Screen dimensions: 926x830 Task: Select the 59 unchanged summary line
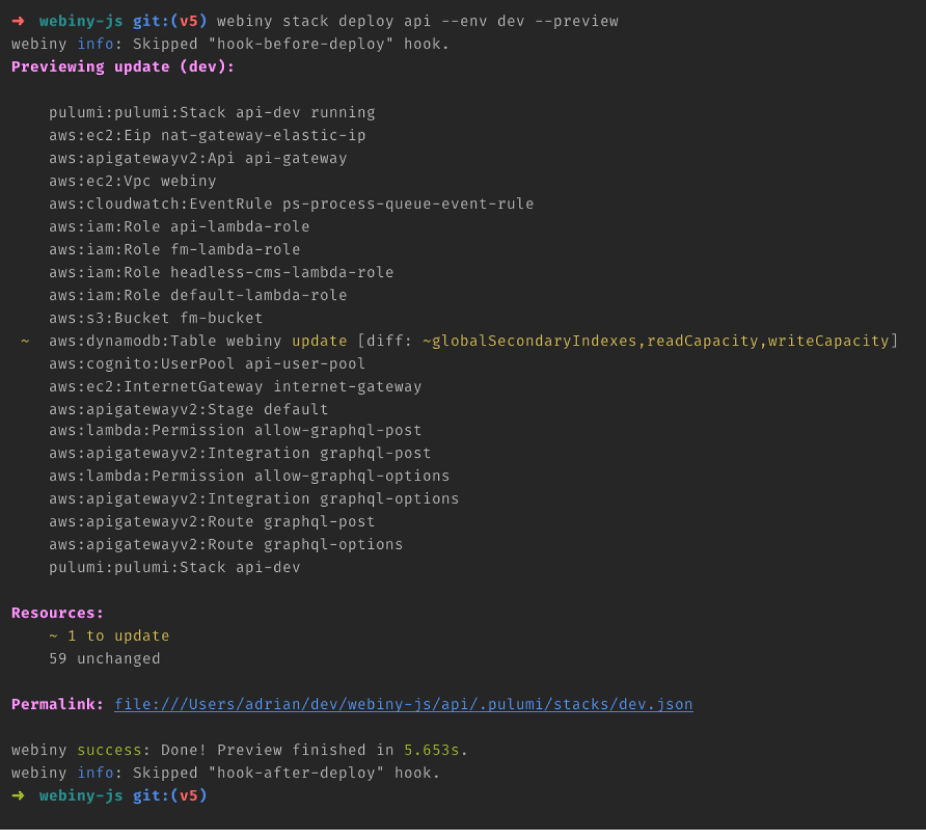click(x=105, y=658)
